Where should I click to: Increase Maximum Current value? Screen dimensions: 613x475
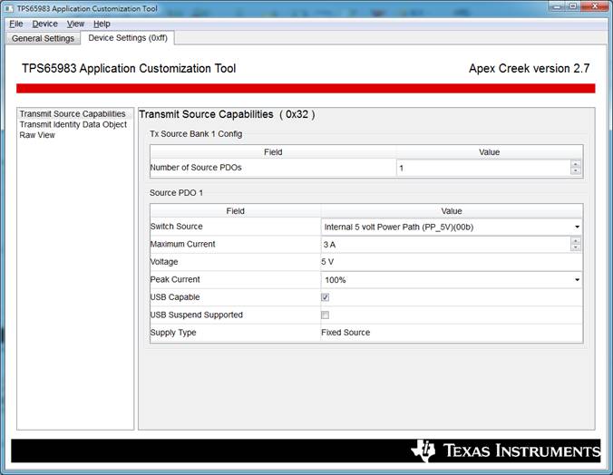[576, 240]
